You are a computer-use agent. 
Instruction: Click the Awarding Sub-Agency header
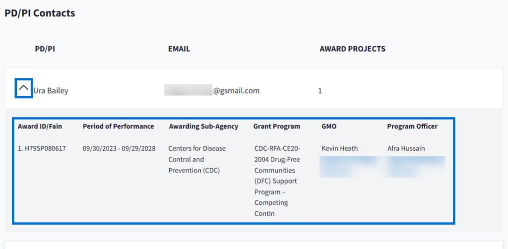pos(203,126)
